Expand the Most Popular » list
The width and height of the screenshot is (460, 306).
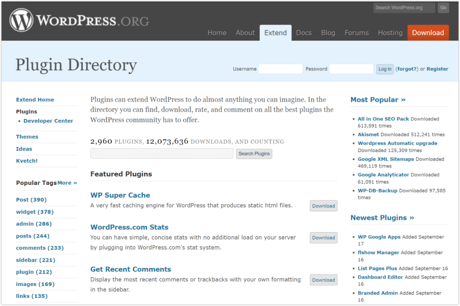(x=378, y=100)
